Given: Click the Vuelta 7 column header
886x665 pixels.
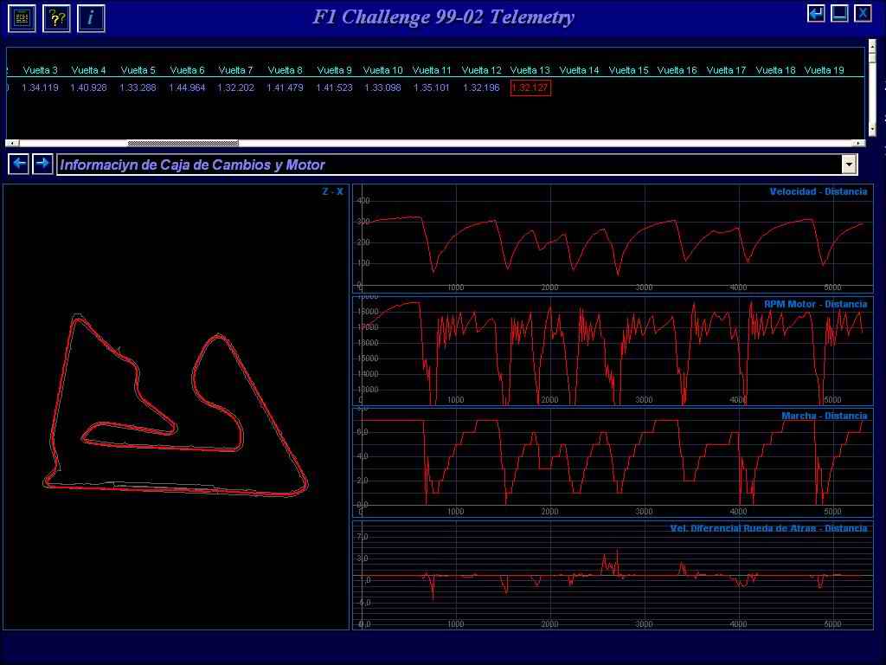Looking at the screenshot, I should click(236, 70).
